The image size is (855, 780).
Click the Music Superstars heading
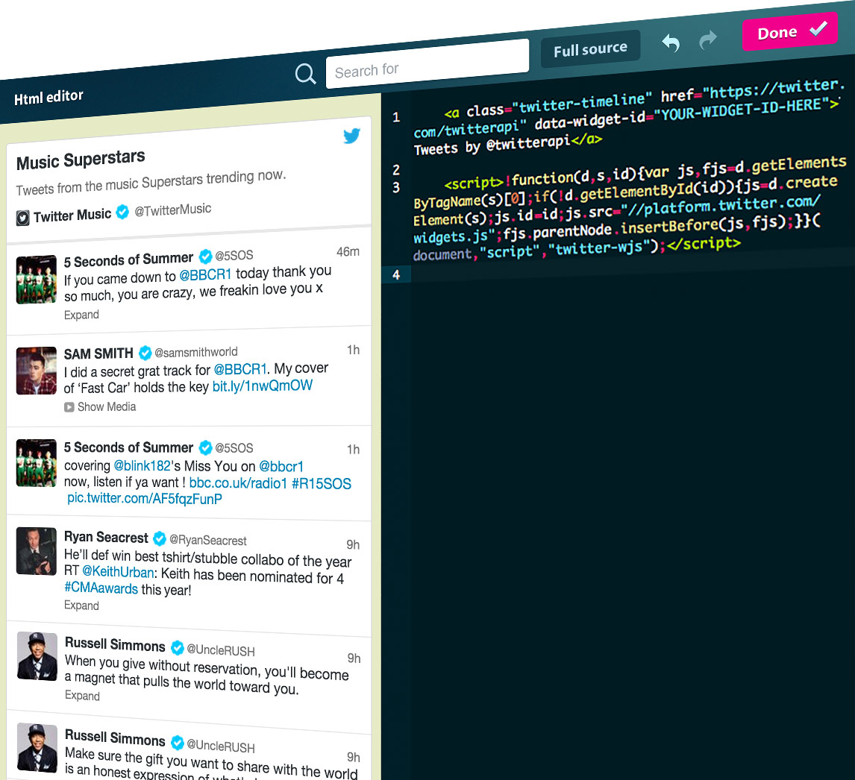(x=81, y=160)
